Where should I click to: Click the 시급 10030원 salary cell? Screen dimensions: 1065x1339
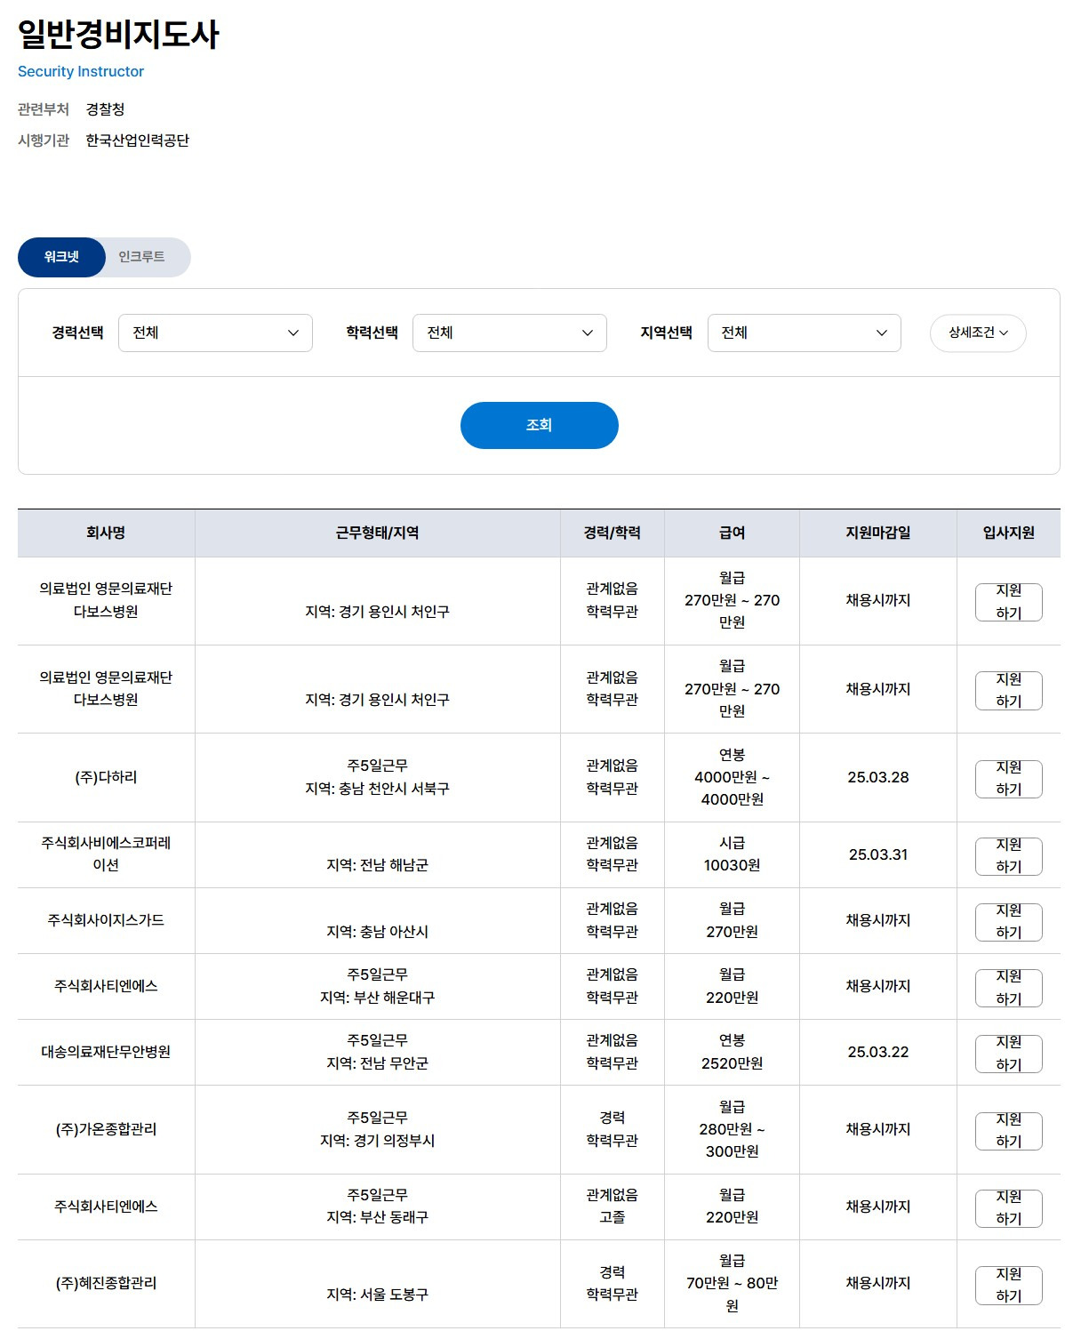point(732,854)
